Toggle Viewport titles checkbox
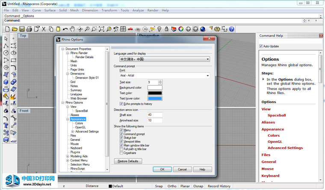Viewport: 325px width, 190px height. pyautogui.click(x=121, y=142)
